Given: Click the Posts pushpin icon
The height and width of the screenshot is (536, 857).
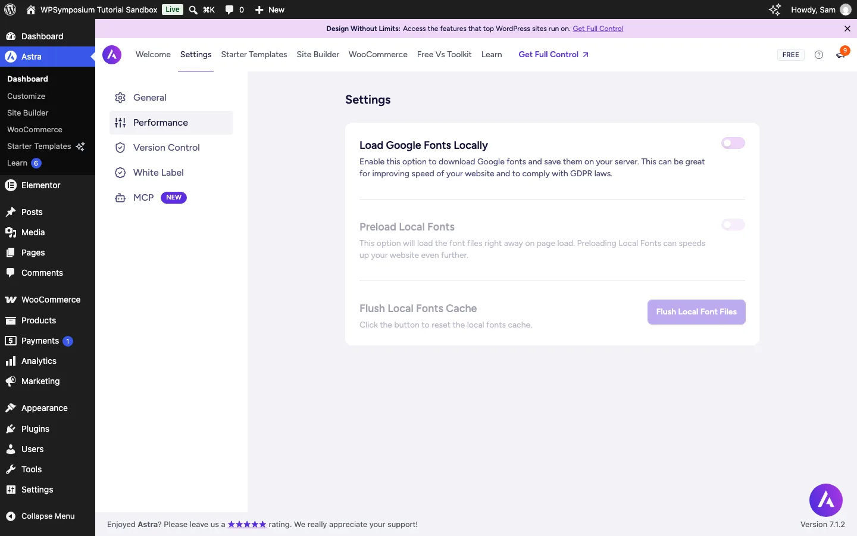Looking at the screenshot, I should click(x=10, y=212).
